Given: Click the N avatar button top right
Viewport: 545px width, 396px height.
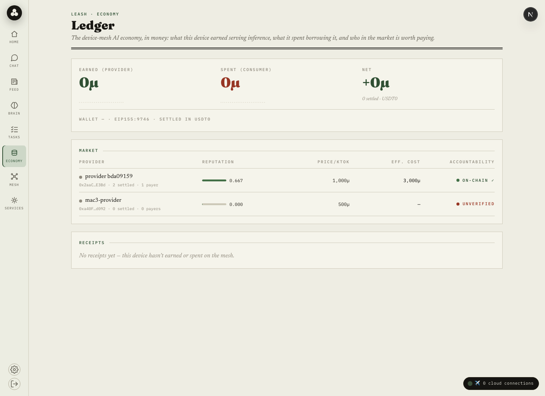Looking at the screenshot, I should point(531,14).
